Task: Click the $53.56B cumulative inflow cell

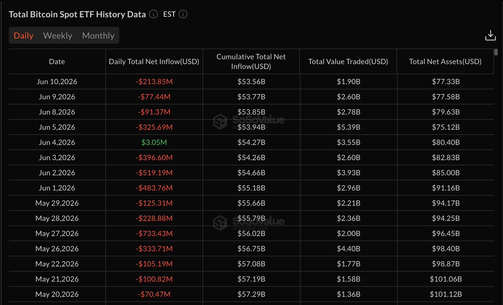Action: pos(251,82)
